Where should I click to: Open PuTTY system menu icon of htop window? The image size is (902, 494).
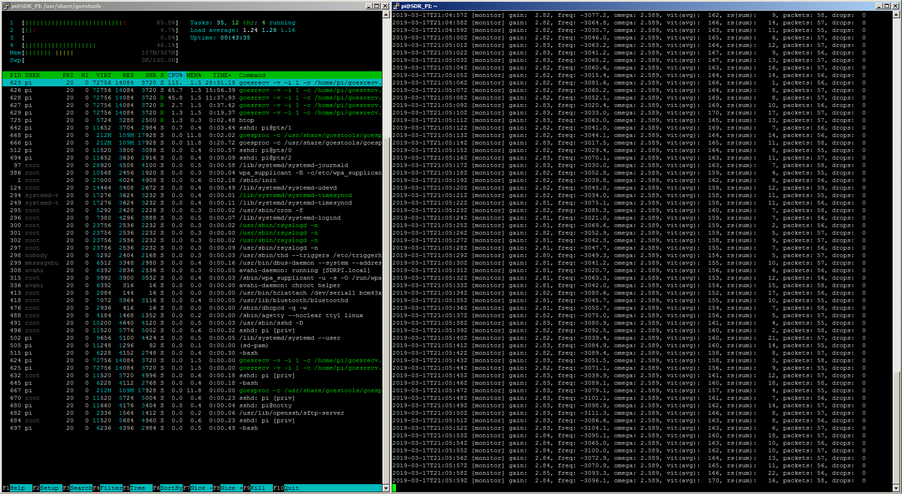click(6, 6)
